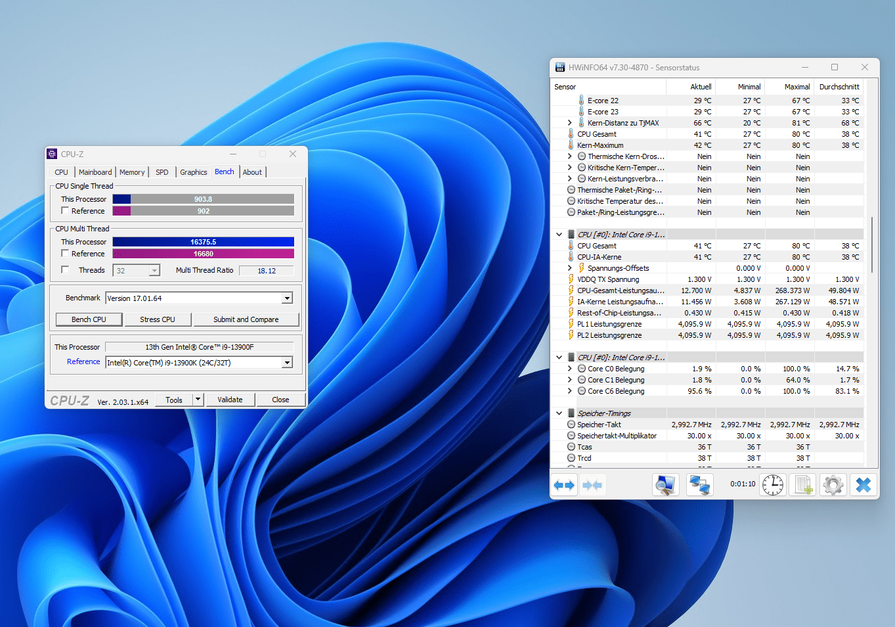This screenshot has width=895, height=627.
Task: Open the network remote monitors icon in HWiNFO
Action: click(x=699, y=485)
